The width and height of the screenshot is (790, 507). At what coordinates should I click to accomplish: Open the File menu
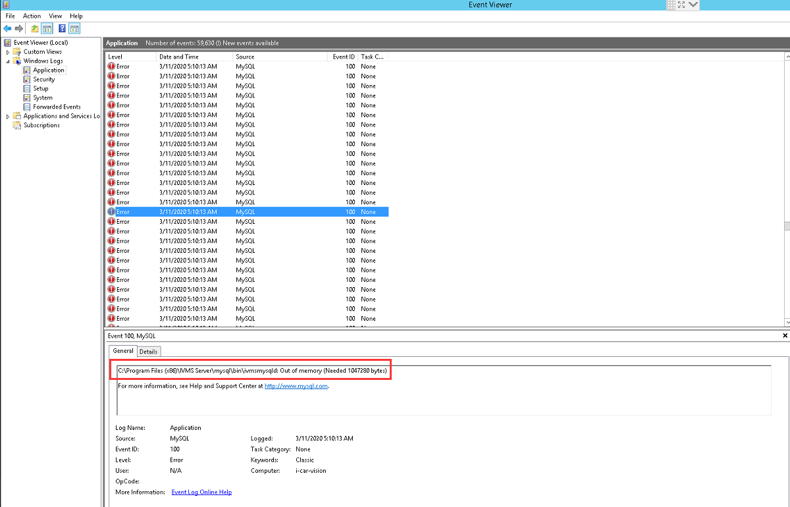point(10,16)
